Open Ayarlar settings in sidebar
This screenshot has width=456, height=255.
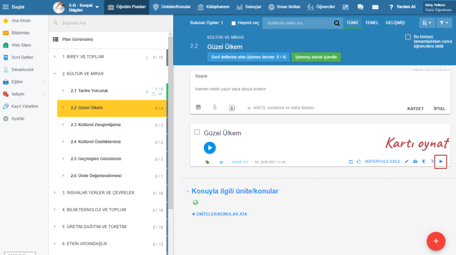[18, 118]
